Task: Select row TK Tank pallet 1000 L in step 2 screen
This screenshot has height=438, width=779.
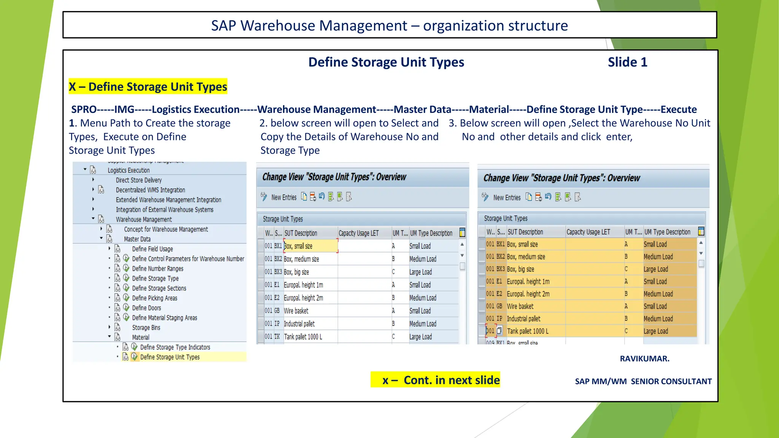Action: 261,336
